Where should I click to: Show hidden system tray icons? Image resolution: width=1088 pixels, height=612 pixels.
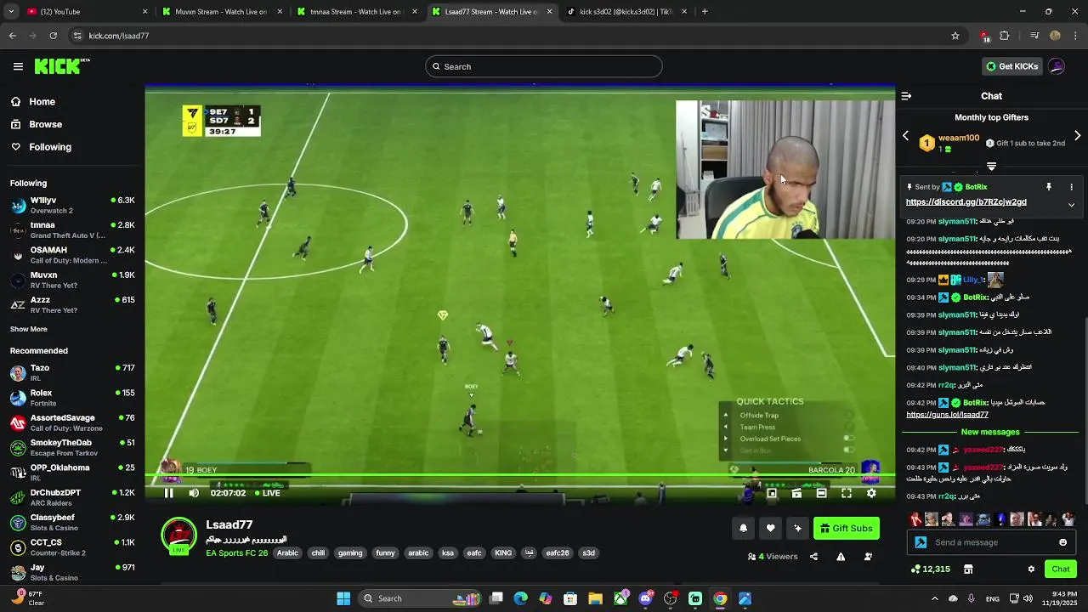pyautogui.click(x=934, y=598)
